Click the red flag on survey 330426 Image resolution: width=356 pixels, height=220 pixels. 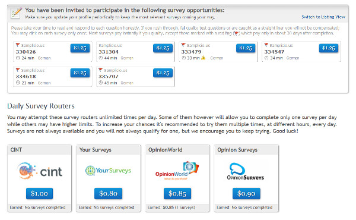pyautogui.click(x=18, y=45)
